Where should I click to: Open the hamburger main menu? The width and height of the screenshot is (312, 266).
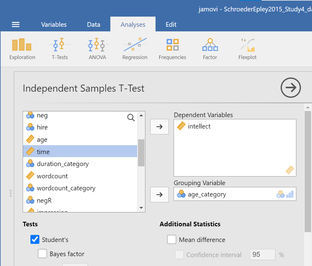click(16, 25)
